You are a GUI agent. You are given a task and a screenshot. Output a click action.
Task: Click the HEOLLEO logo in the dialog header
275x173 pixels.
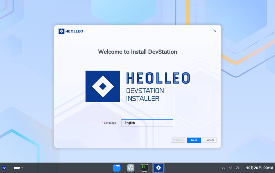pos(71,31)
